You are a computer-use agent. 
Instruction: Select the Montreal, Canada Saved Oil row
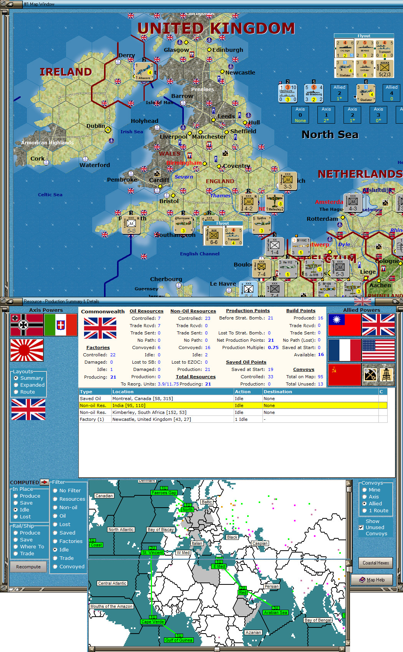233,399
